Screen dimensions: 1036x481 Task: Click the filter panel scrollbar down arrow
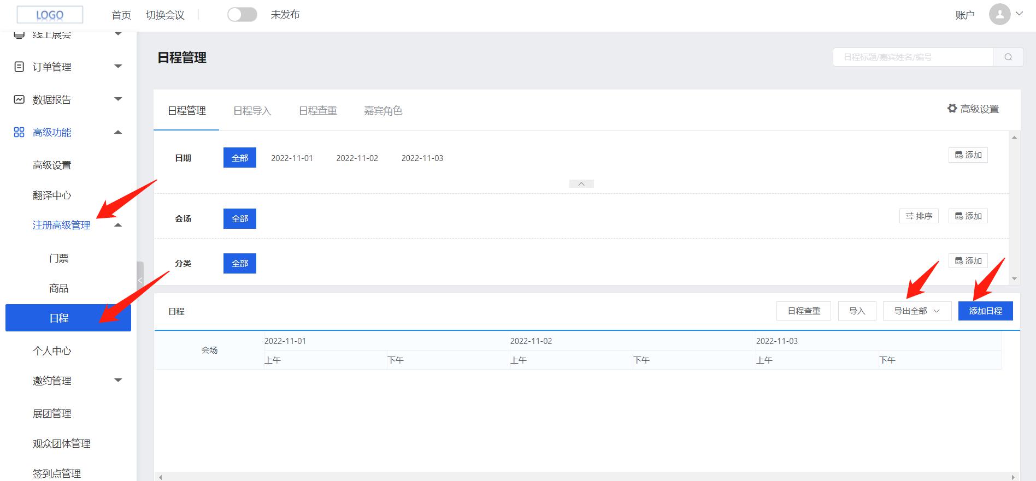click(1014, 279)
